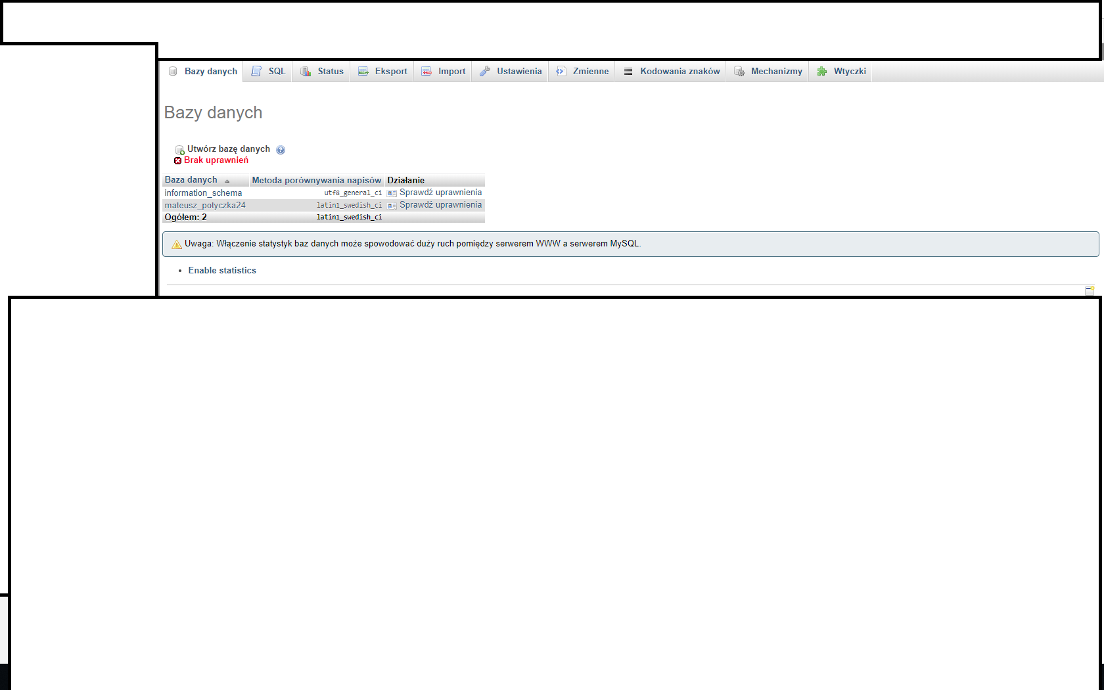The image size is (1104, 690).
Task: Switch to the Status tab
Action: coord(330,72)
